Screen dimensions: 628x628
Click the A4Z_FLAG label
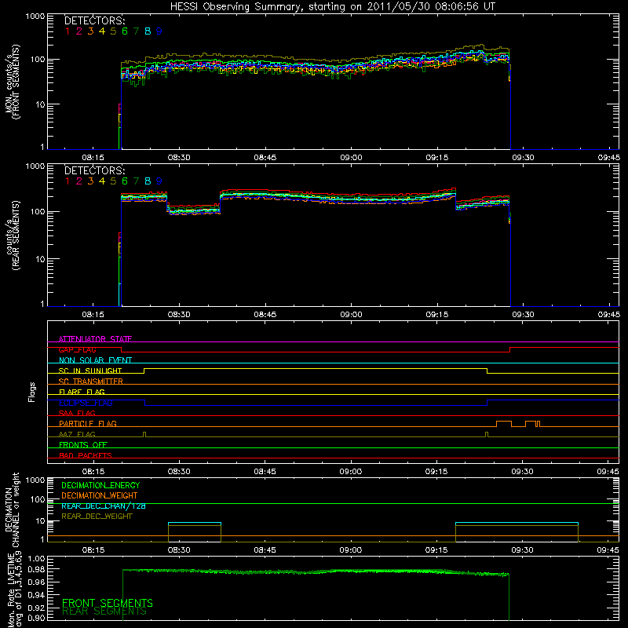pyautogui.click(x=77, y=434)
